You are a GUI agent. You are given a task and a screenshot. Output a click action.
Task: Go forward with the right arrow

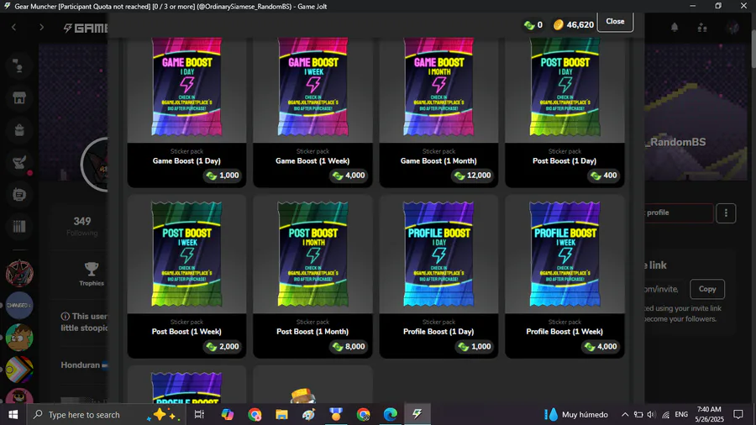point(41,28)
